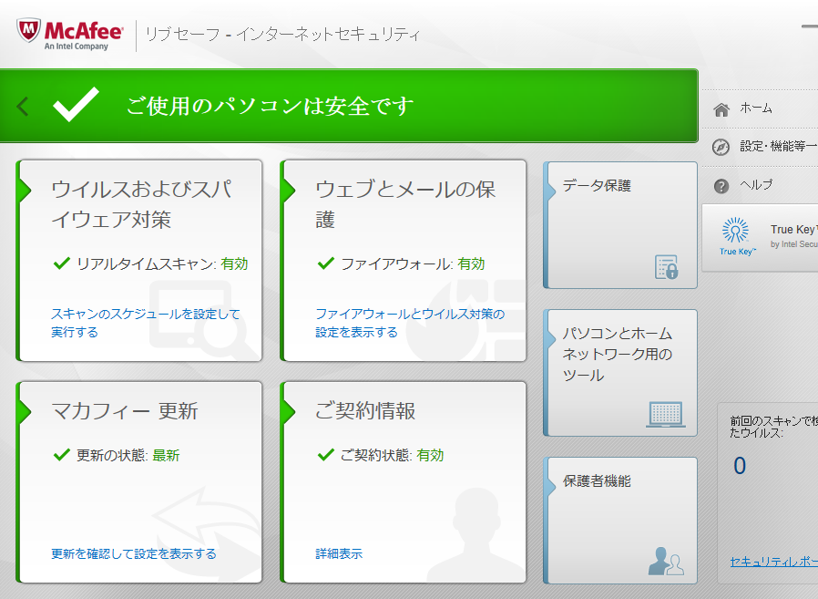Image resolution: width=818 pixels, height=599 pixels.
Task: Click the データ保護 document lock icon
Action: [667, 267]
